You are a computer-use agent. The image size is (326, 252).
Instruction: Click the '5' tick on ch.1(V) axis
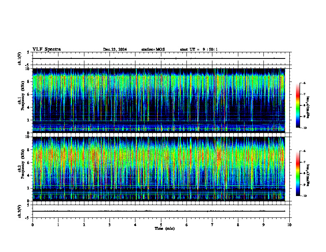point(28,52)
